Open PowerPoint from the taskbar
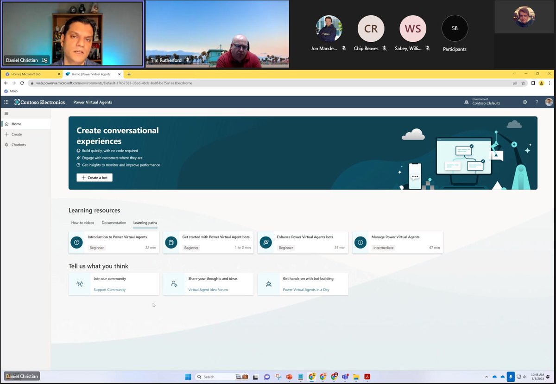This screenshot has height=384, width=556. [x=290, y=377]
